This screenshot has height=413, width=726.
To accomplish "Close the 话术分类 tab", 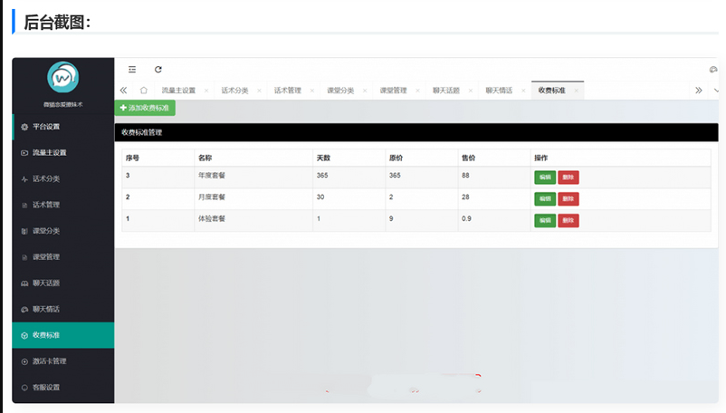I will pos(259,91).
